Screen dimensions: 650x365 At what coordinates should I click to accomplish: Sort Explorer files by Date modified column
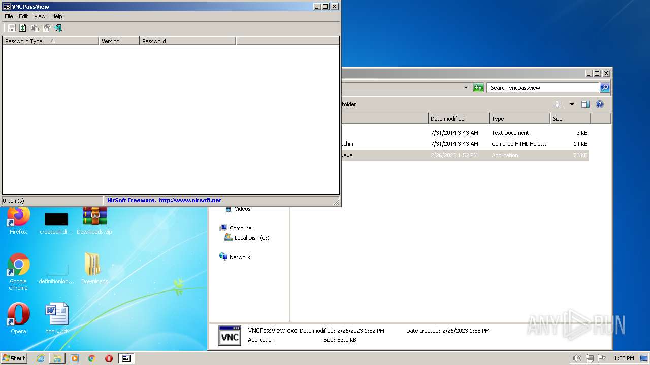pyautogui.click(x=459, y=119)
